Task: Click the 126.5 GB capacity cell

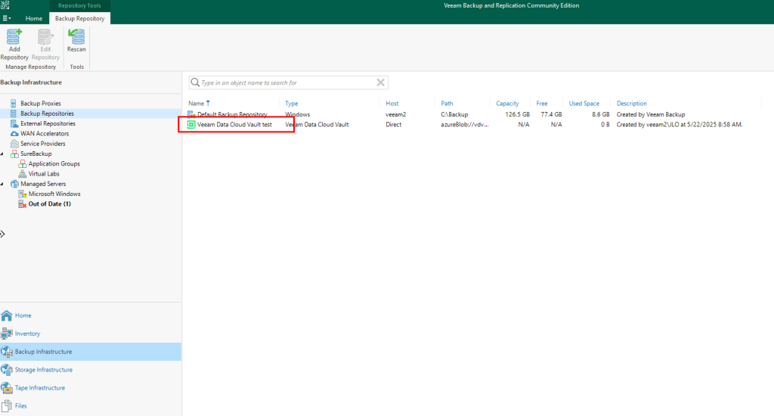Action: tap(517, 114)
